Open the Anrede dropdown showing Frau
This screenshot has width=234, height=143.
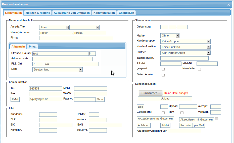tap(54, 27)
